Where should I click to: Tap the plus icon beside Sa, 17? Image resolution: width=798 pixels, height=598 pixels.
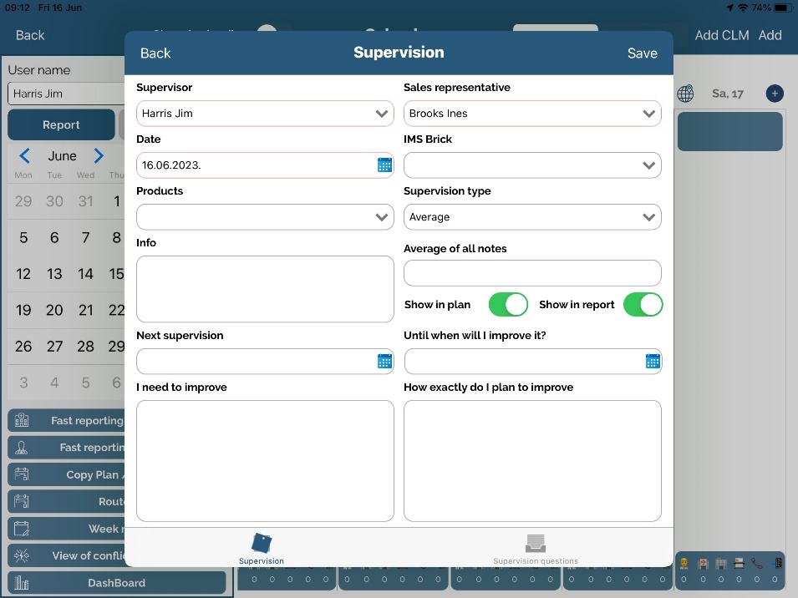[775, 94]
